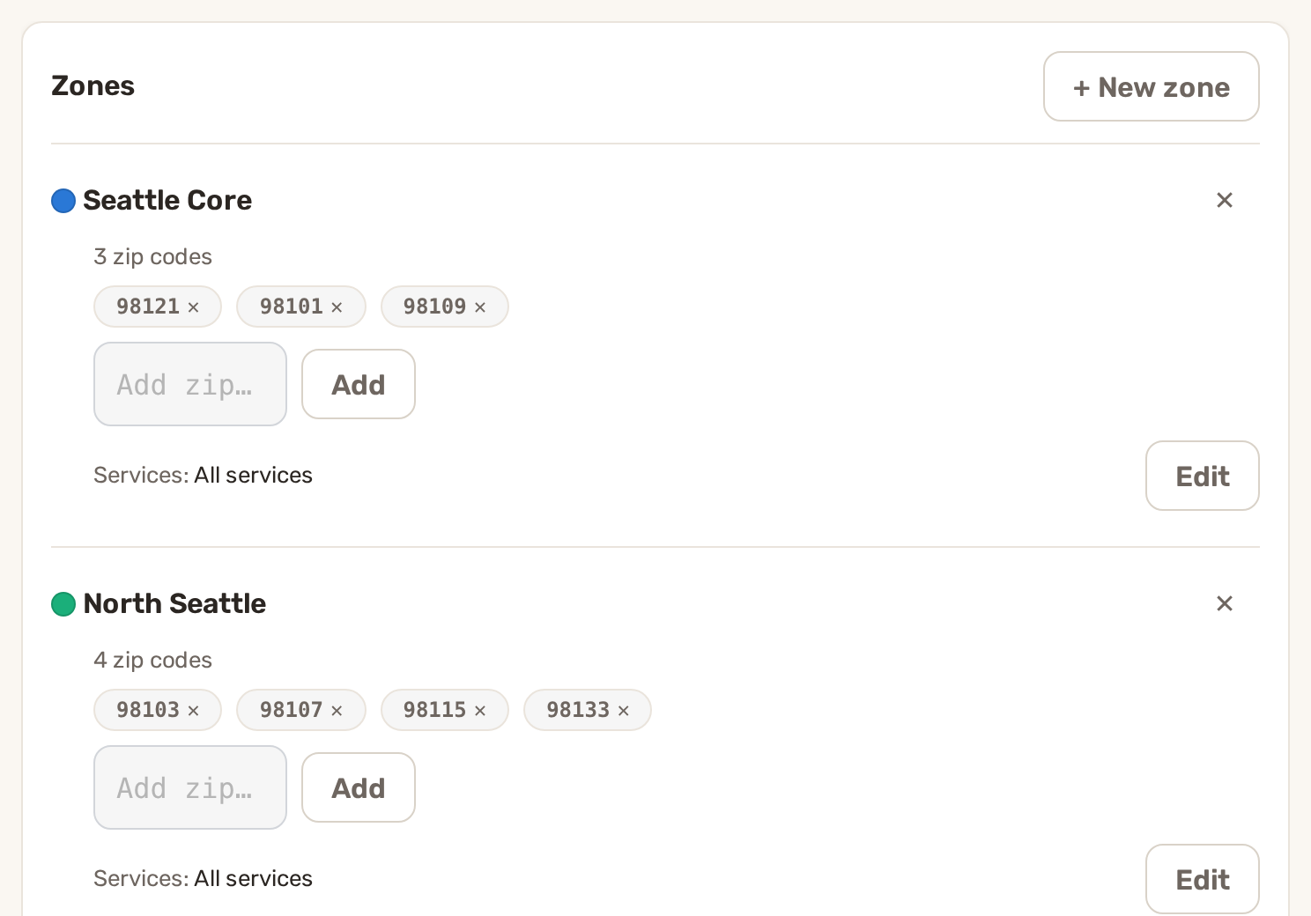
Task: Delete the North Seattle zone
Action: tap(1225, 603)
